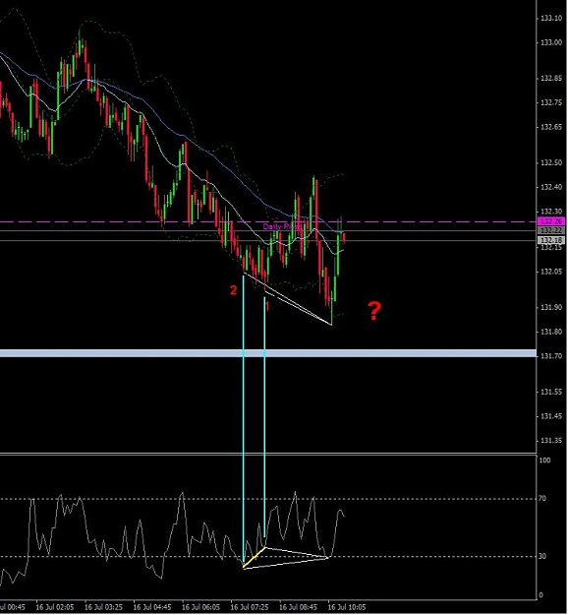Click the white 132.18 current price tag
This screenshot has width=568, height=615.
[551, 240]
